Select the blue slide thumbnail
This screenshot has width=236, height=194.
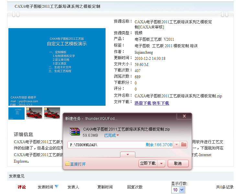click(x=17, y=113)
